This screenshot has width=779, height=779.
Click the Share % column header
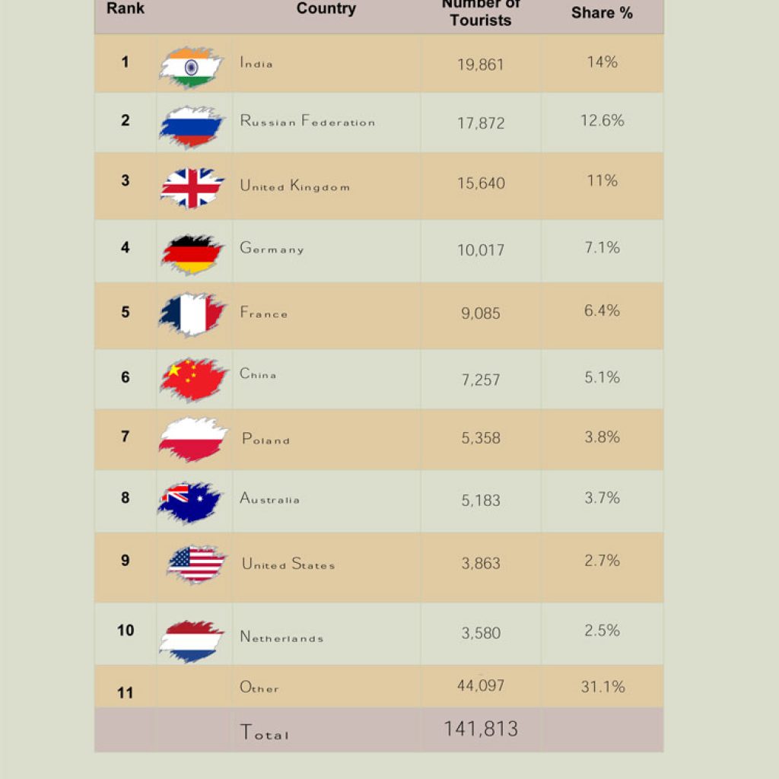click(x=602, y=13)
